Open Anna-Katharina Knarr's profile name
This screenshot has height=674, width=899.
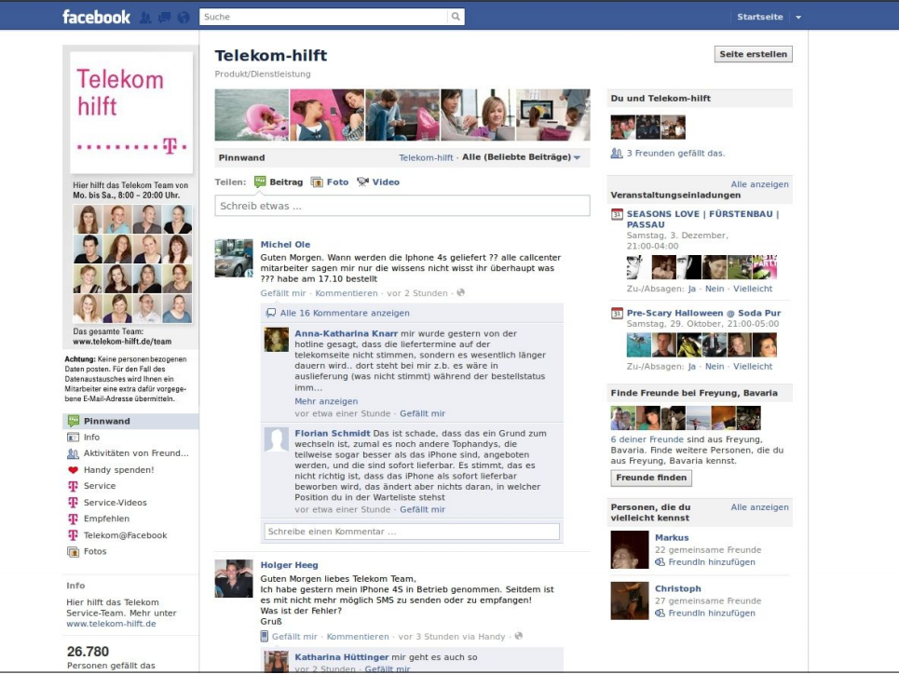click(x=347, y=333)
